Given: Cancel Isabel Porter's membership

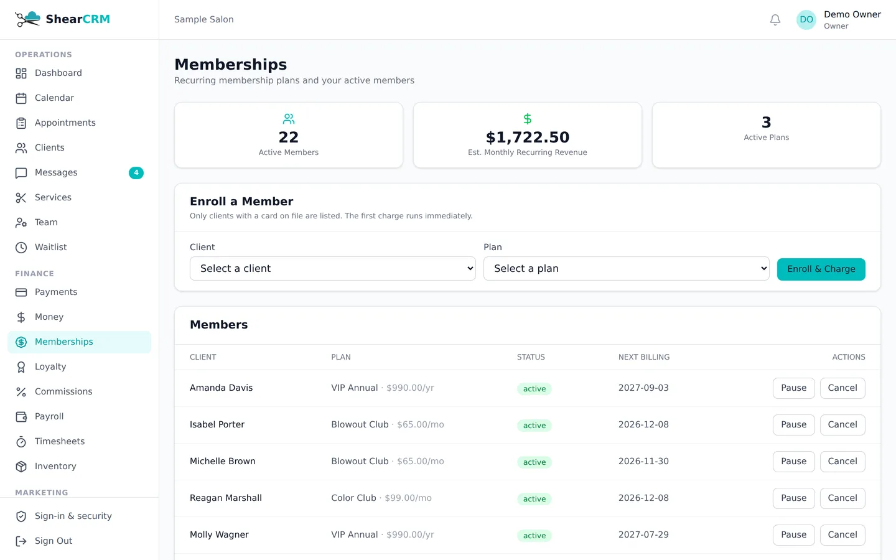Looking at the screenshot, I should [842, 425].
